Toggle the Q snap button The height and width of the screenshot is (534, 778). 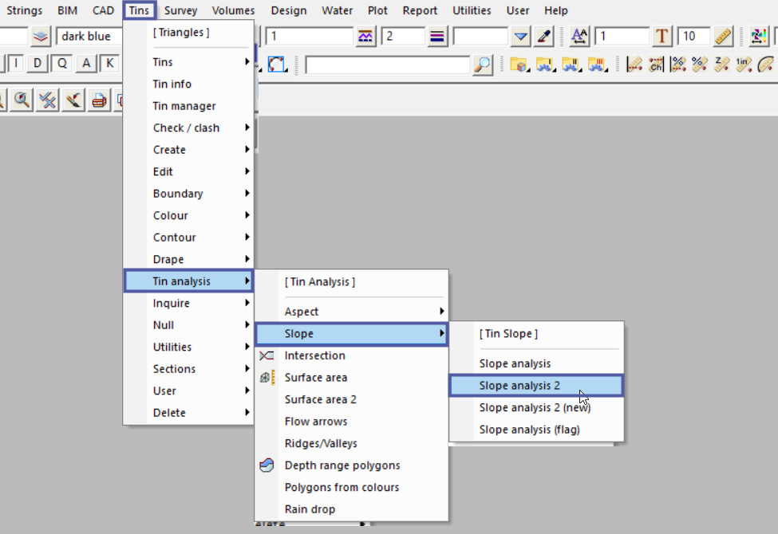point(61,64)
